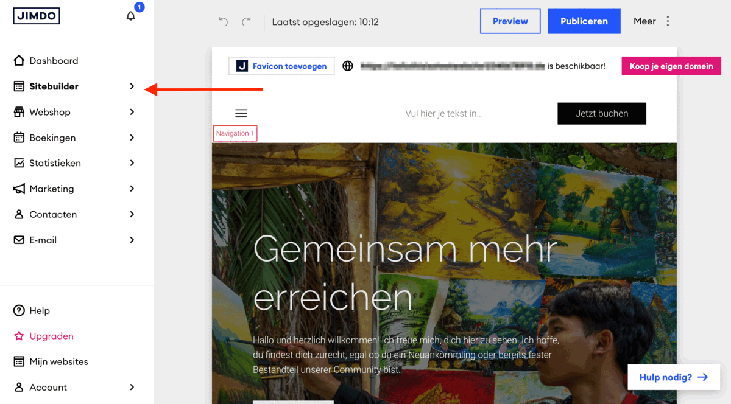Open the hamburger navigation menu
The height and width of the screenshot is (404, 731).
point(241,113)
